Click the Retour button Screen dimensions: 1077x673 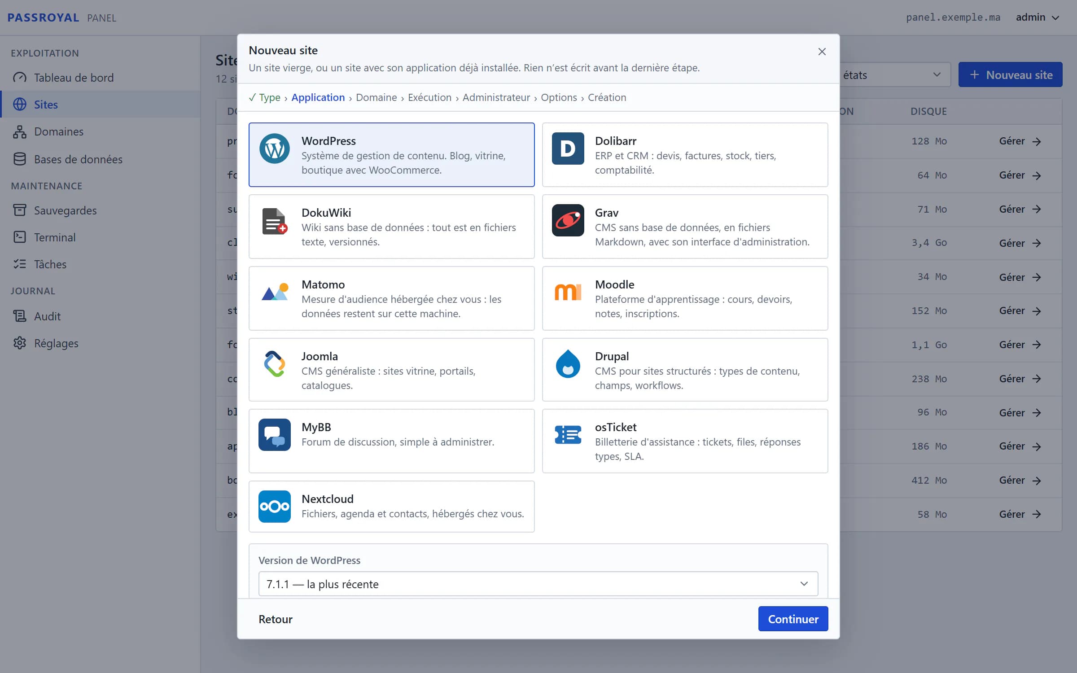[276, 619]
